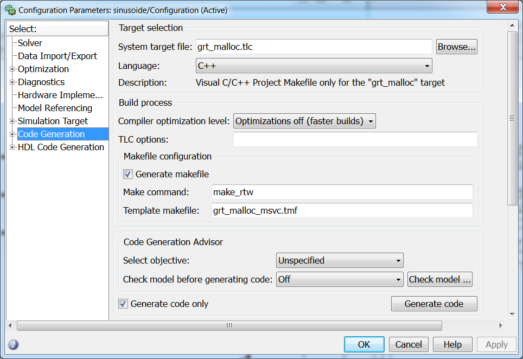This screenshot has width=523, height=359.
Task: Uncheck the Generate code only checkbox
Action: point(124,304)
